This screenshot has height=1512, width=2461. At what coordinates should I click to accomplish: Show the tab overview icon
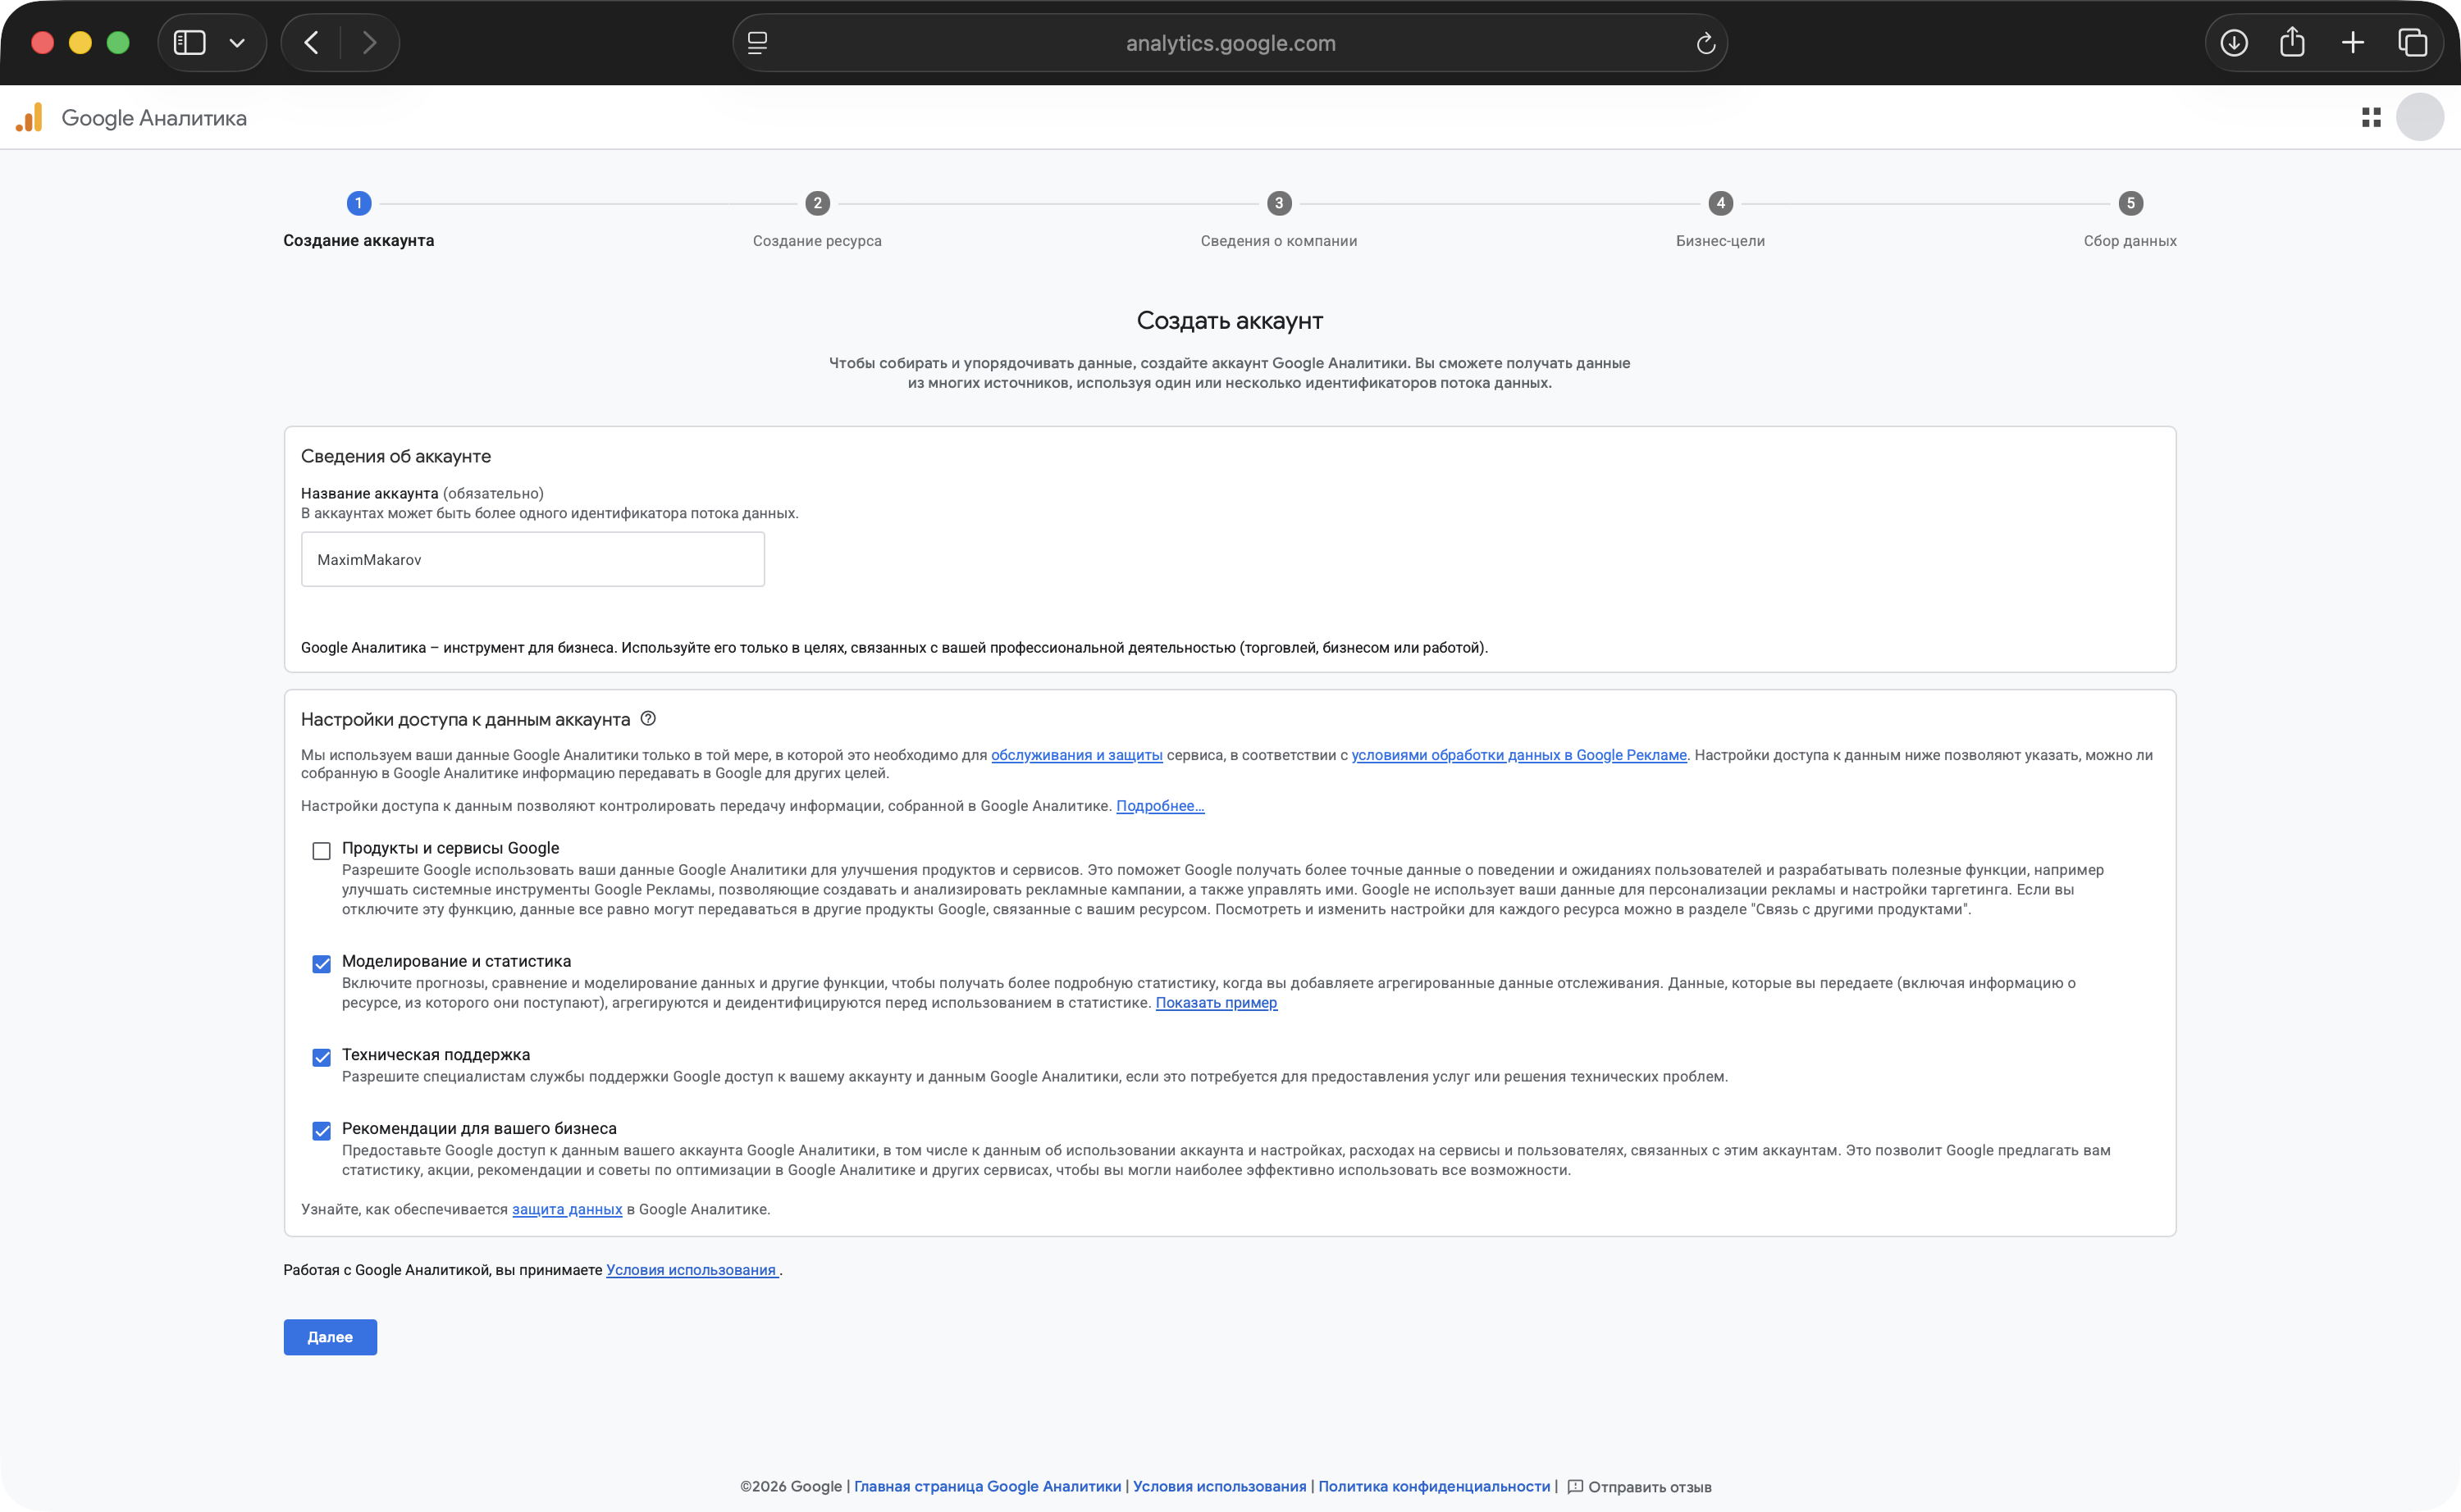(x=2412, y=43)
